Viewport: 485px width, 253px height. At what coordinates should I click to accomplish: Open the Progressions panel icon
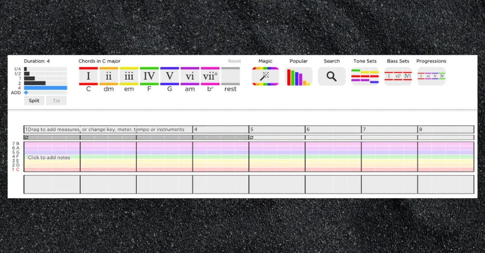(431, 76)
